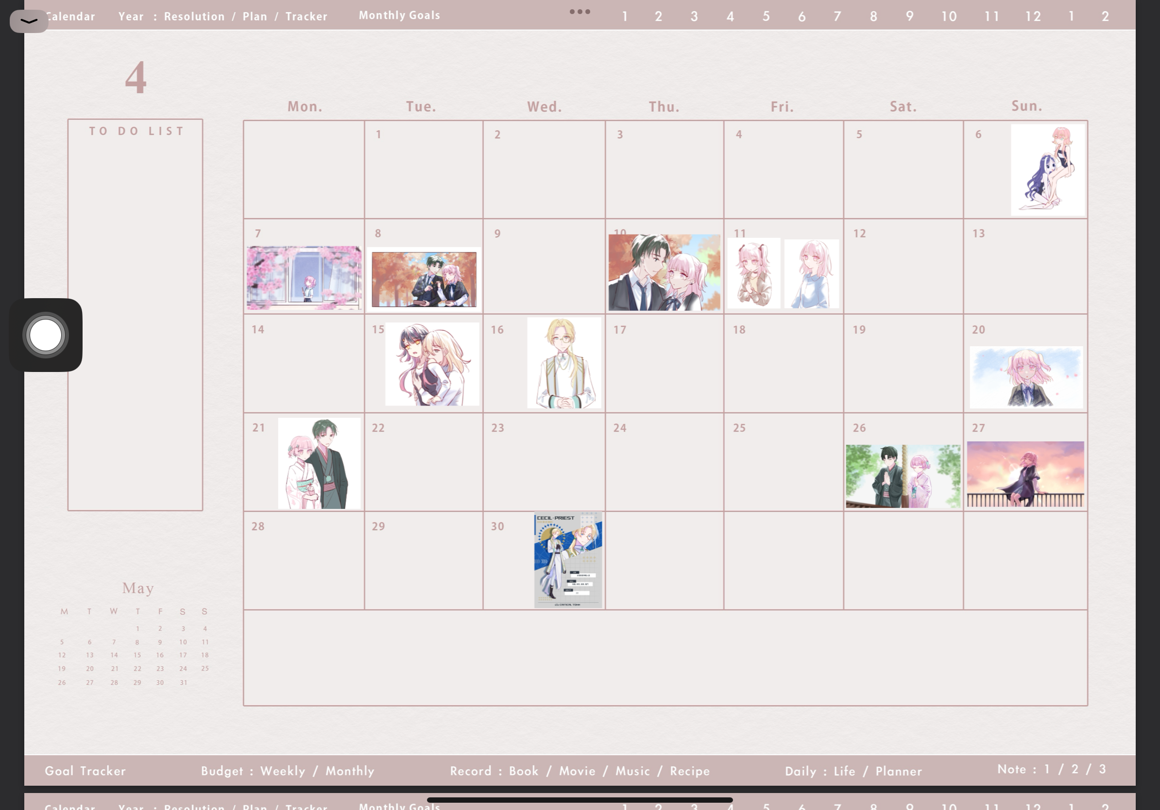Jump to month 8 tab
Image resolution: width=1160 pixels, height=810 pixels.
[x=873, y=17]
